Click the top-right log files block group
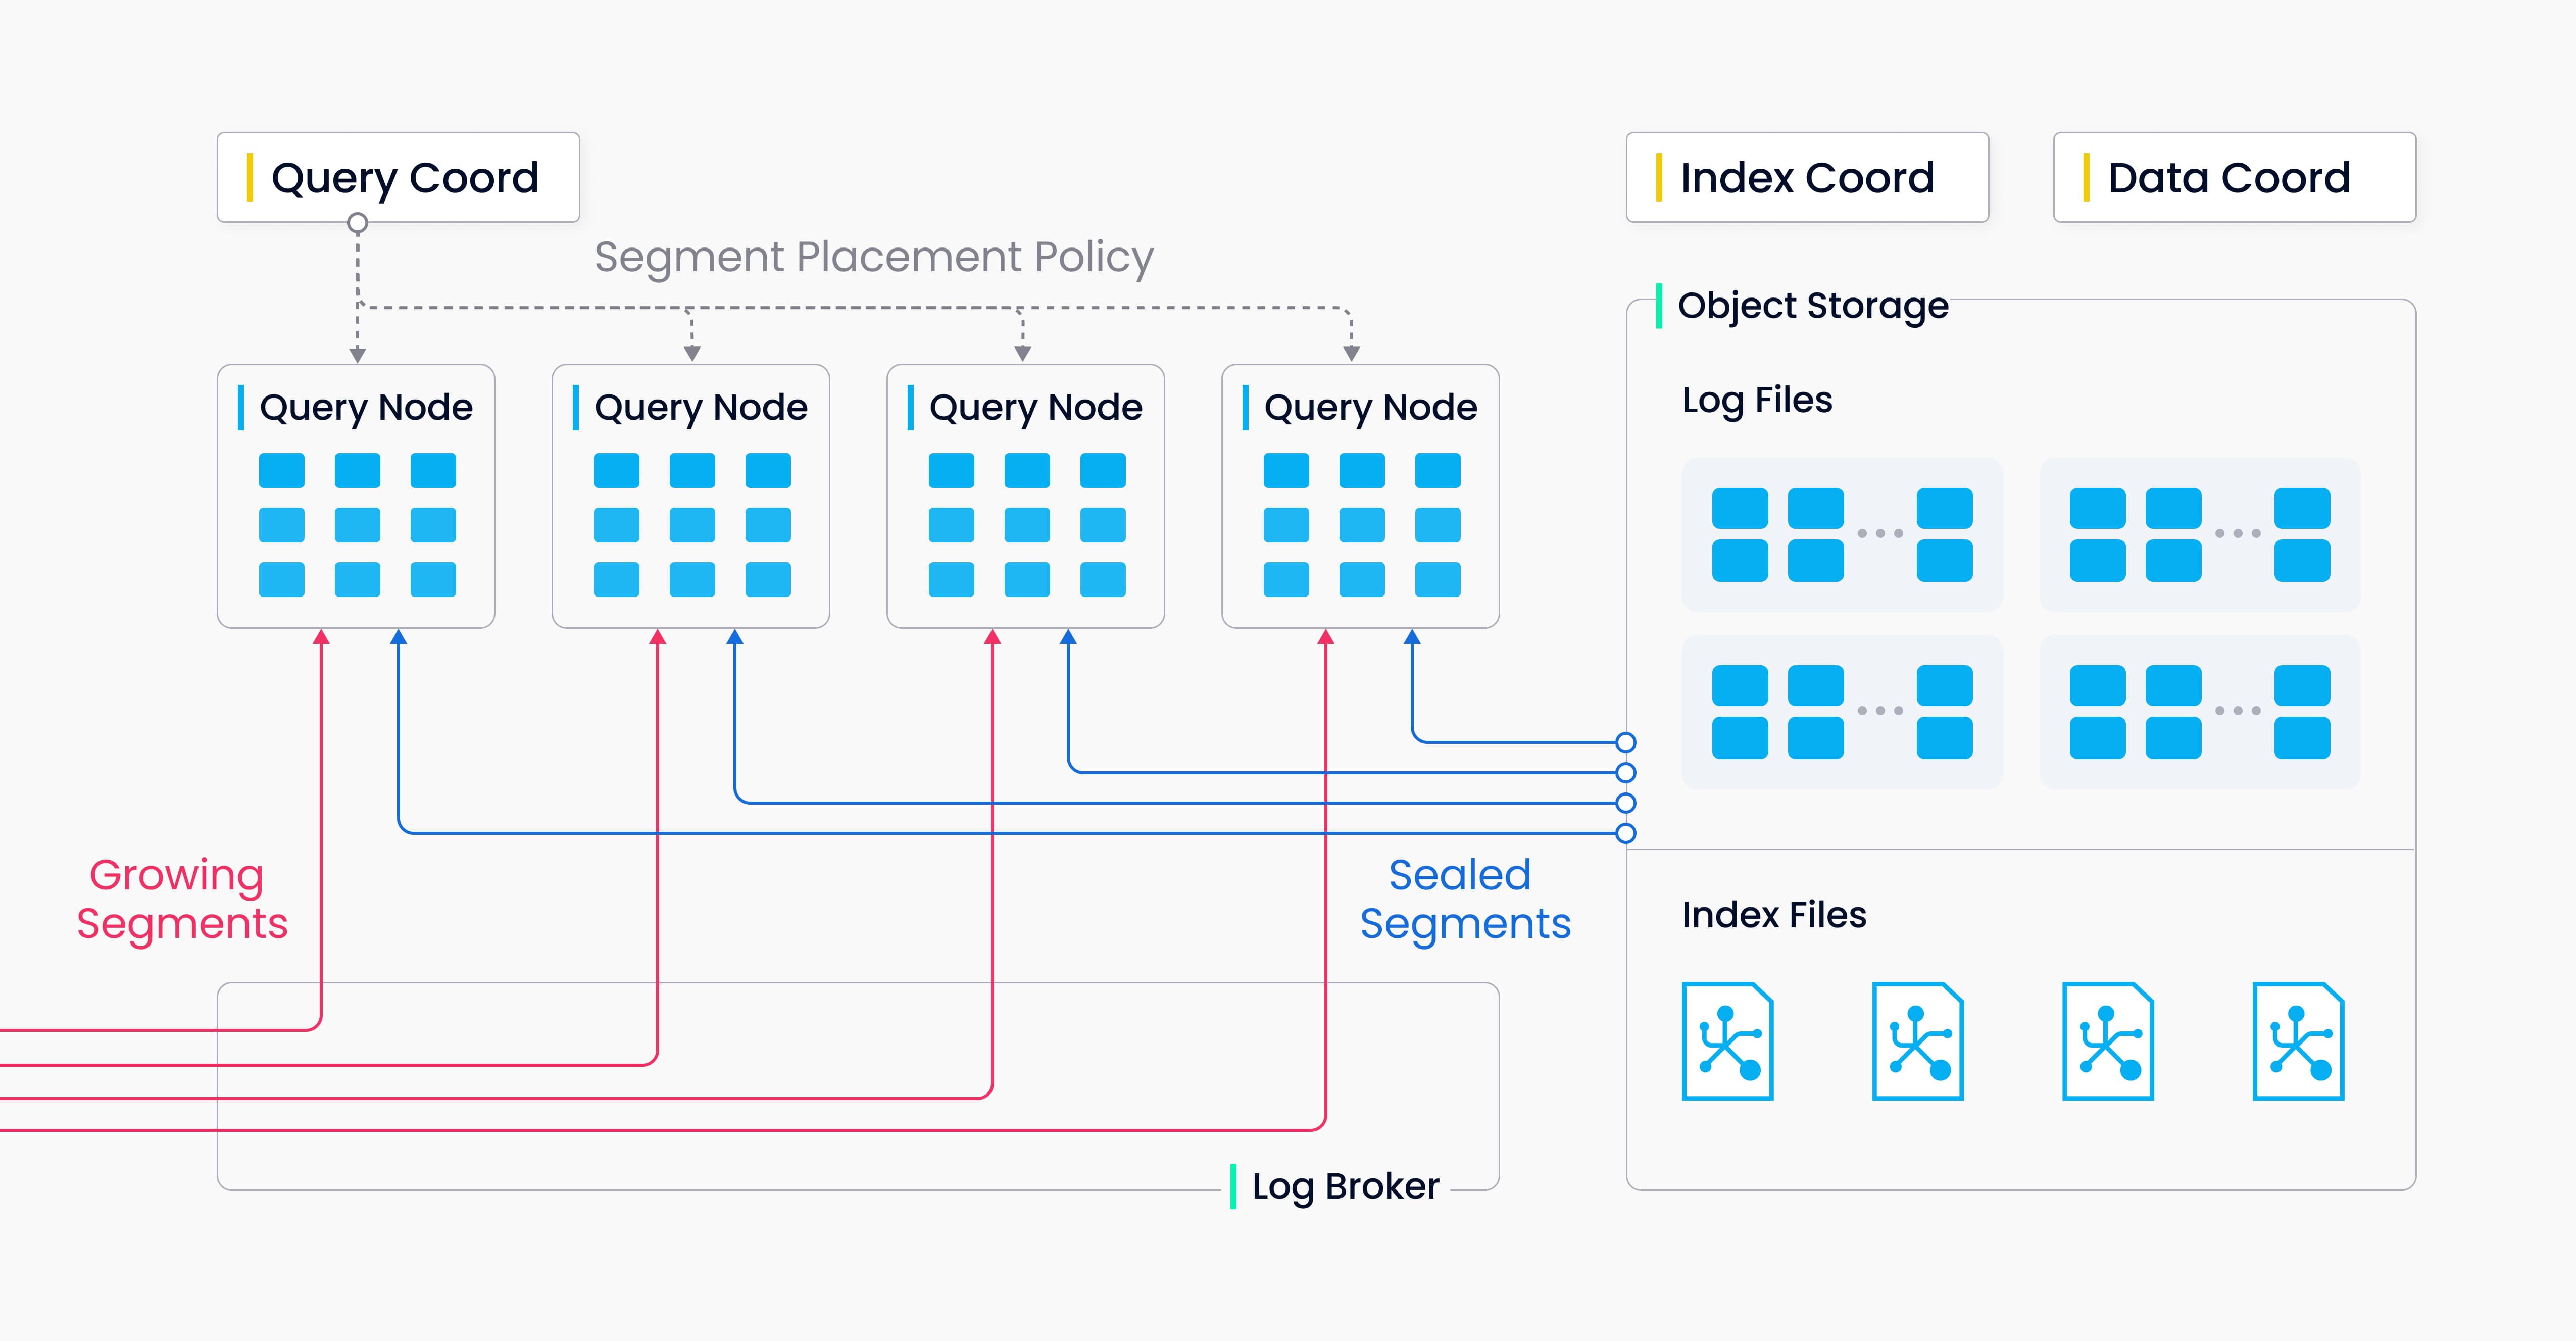 coord(2199,535)
